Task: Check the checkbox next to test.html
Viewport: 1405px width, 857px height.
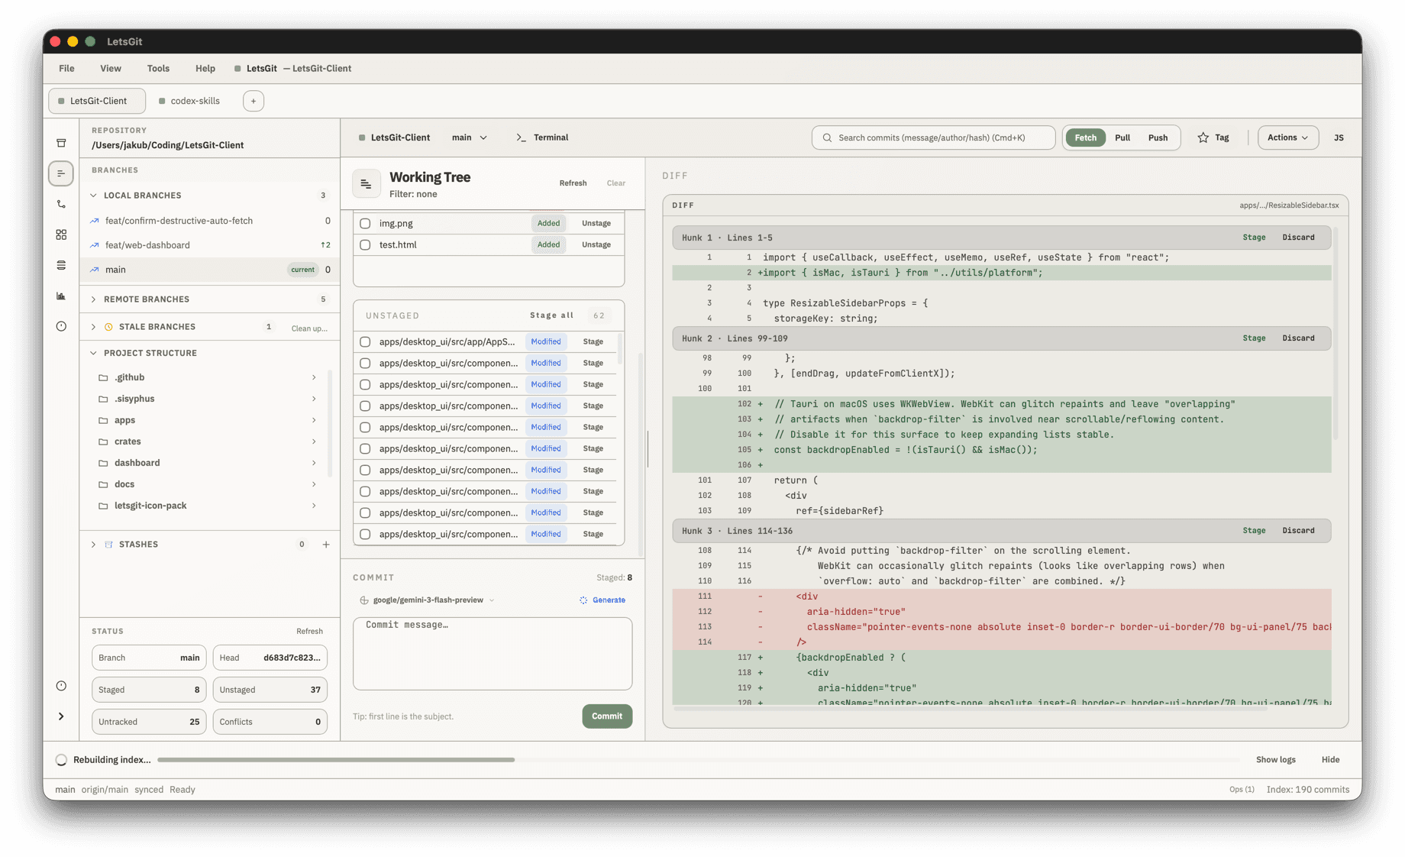Action: (364, 244)
